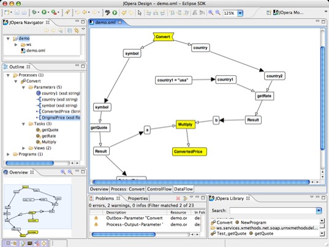Open the JOpera Library search dropdown
Screen dimensions: 329x247
(319, 210)
